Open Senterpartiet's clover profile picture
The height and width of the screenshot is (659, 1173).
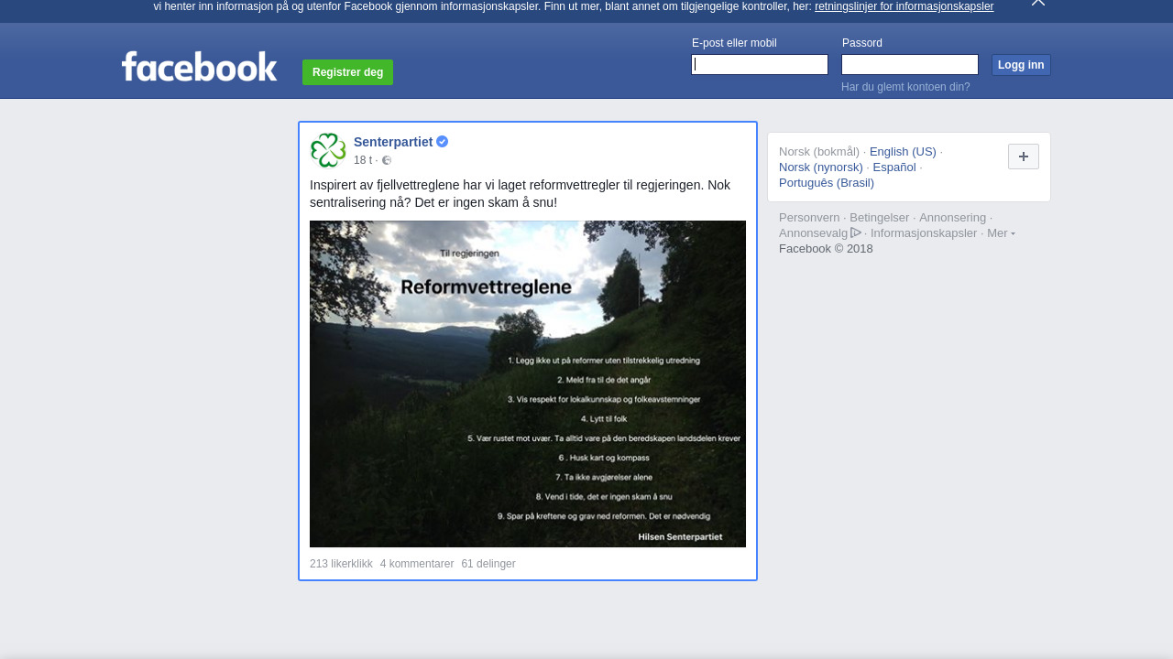328,150
